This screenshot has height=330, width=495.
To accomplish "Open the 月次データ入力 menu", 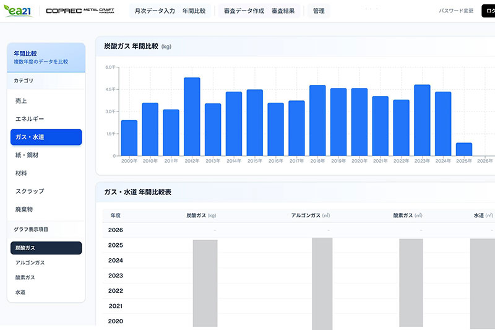I will coord(154,11).
